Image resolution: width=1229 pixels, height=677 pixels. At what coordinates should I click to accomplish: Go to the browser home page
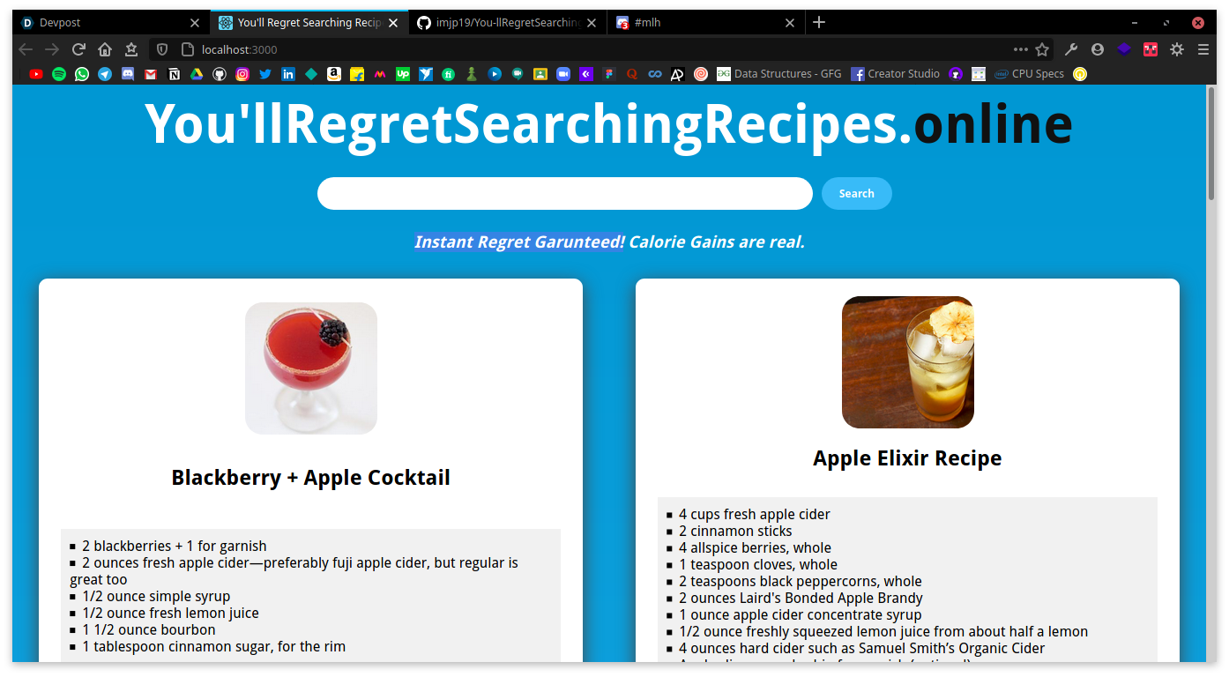click(x=105, y=49)
